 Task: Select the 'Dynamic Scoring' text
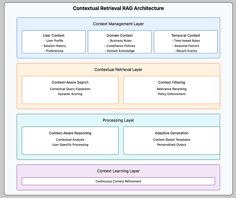(x=70, y=94)
